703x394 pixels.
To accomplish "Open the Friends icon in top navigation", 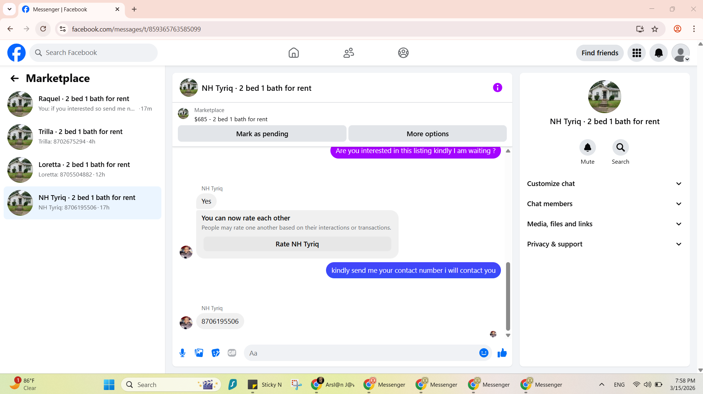I will 348,53.
